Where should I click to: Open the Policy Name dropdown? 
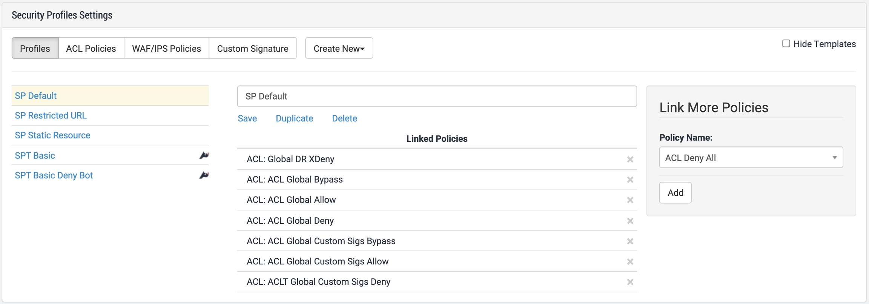(751, 158)
